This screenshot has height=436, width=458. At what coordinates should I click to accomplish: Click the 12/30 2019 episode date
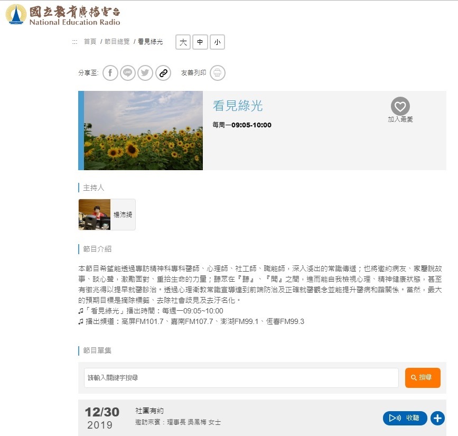pos(101,418)
